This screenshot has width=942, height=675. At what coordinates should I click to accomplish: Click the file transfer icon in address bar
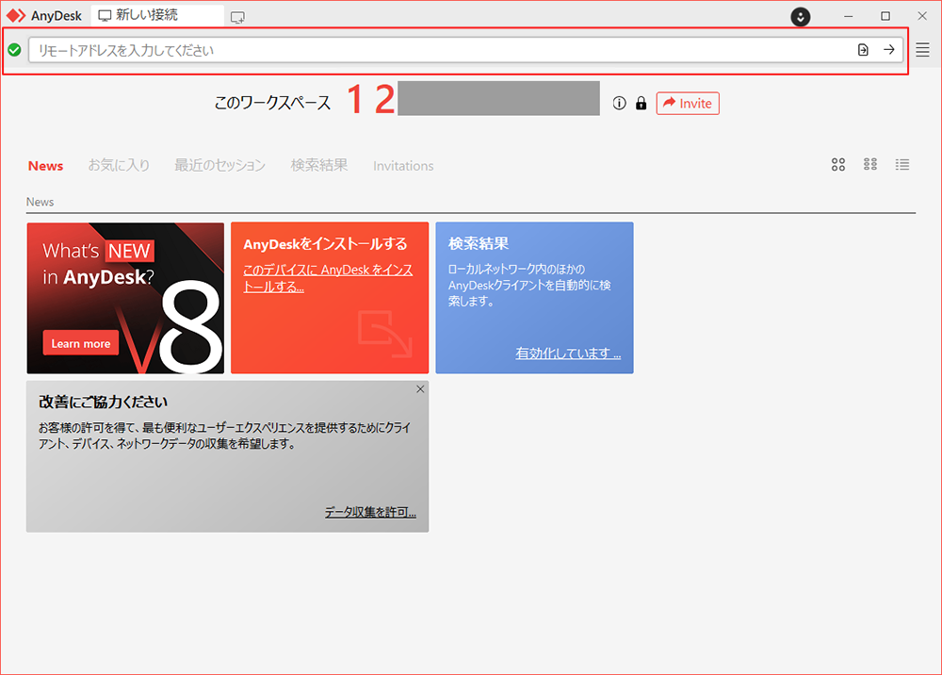coord(863,50)
